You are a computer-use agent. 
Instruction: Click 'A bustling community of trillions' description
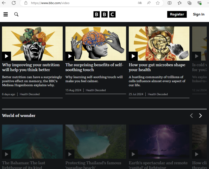tap(157, 81)
